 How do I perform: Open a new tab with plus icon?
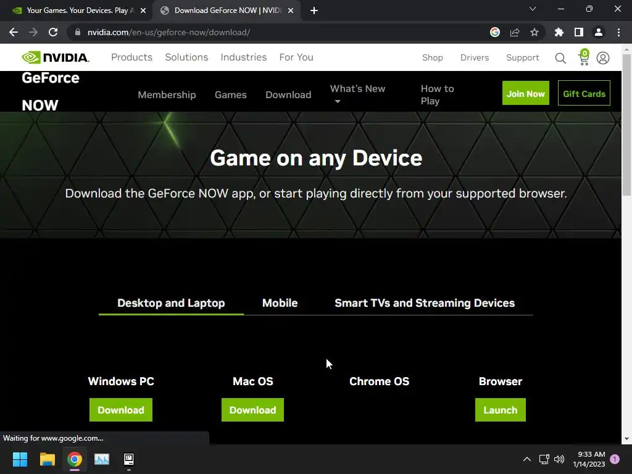314,10
